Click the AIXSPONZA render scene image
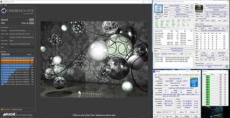The height and width of the screenshot is (118, 230). tap(94, 60)
